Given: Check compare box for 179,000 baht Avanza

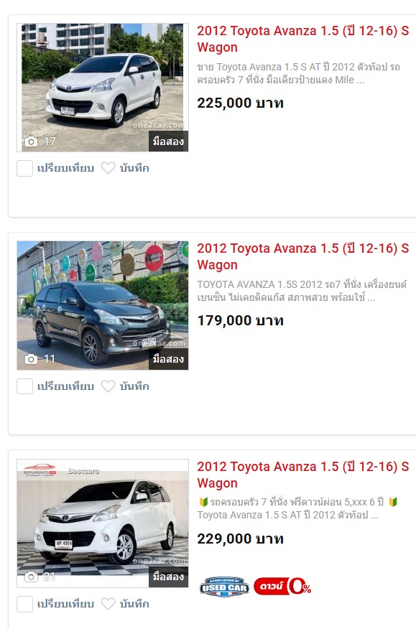Looking at the screenshot, I should (x=24, y=386).
